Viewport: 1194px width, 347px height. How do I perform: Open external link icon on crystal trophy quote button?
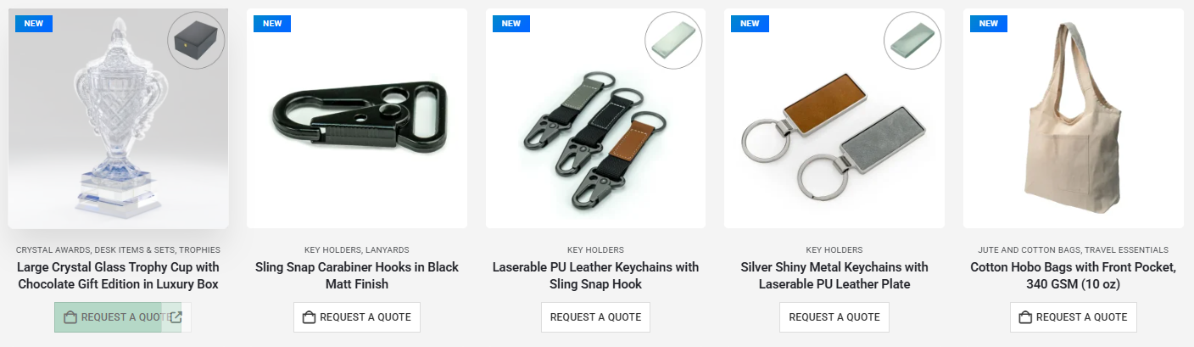pos(176,317)
